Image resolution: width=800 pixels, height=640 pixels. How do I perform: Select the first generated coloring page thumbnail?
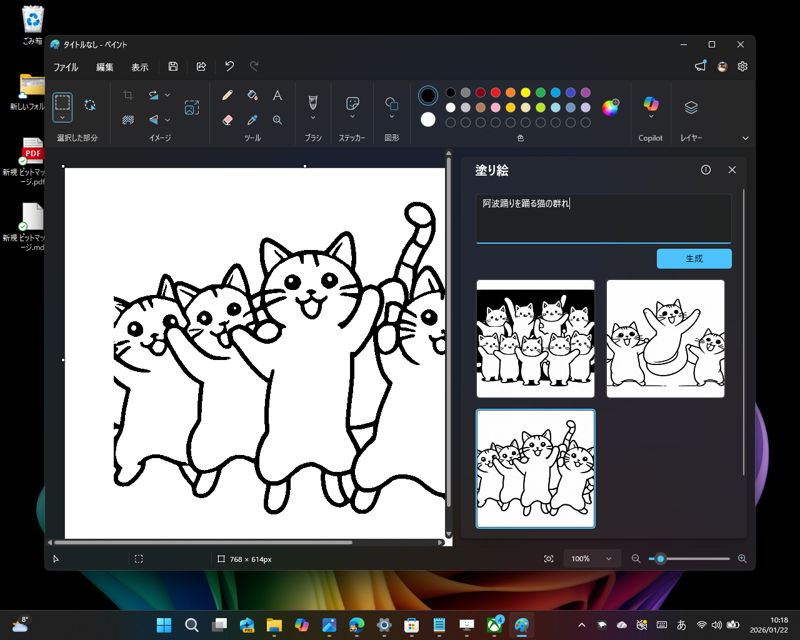[x=535, y=338]
